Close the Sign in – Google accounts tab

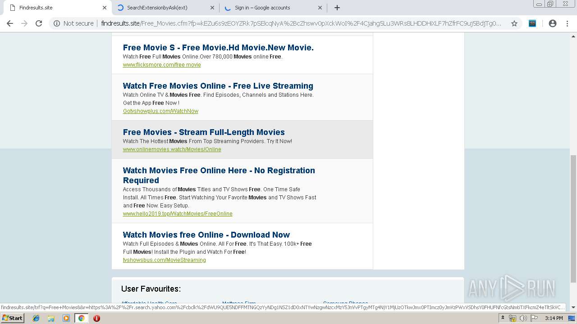pos(320,8)
